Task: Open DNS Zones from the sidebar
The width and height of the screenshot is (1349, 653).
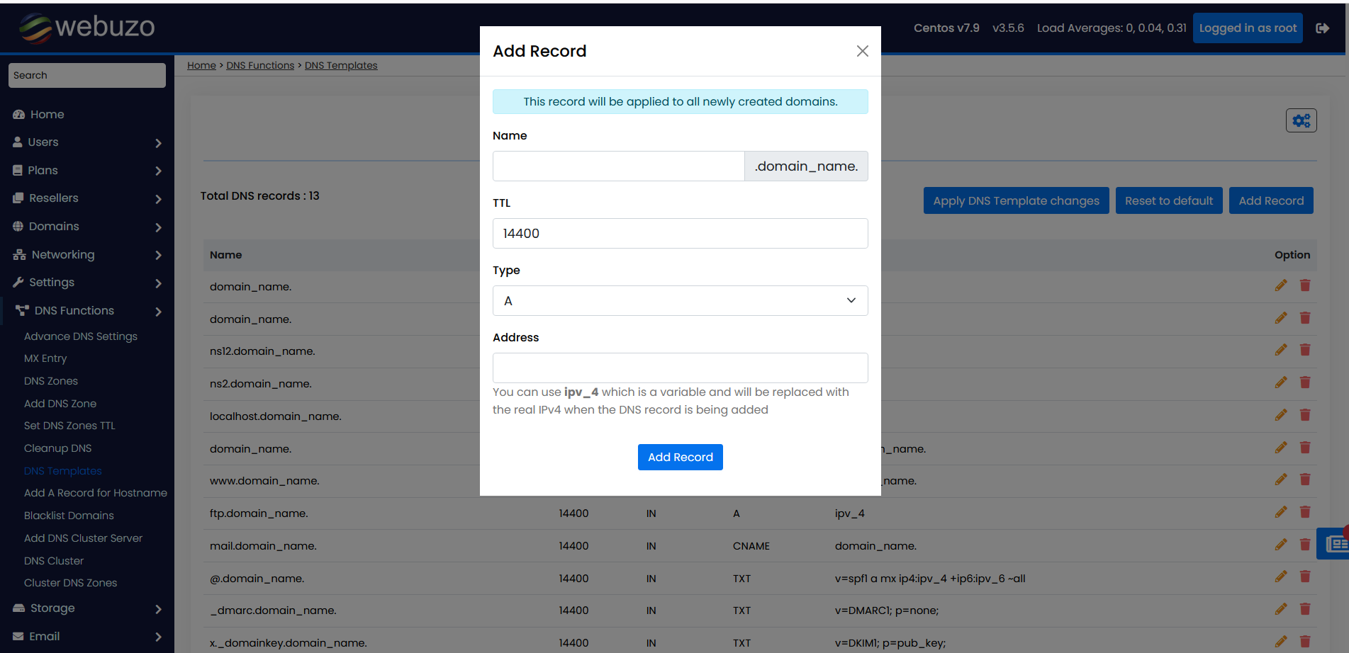Action: pos(50,380)
